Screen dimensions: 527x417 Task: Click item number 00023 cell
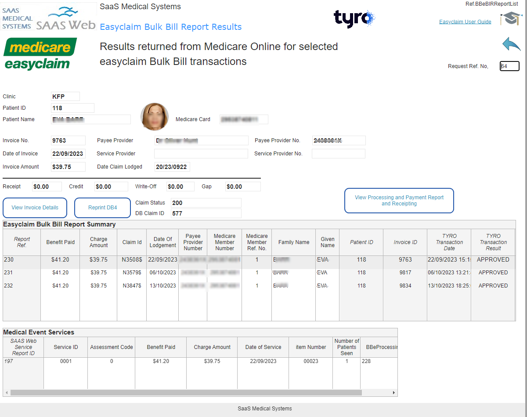point(310,361)
